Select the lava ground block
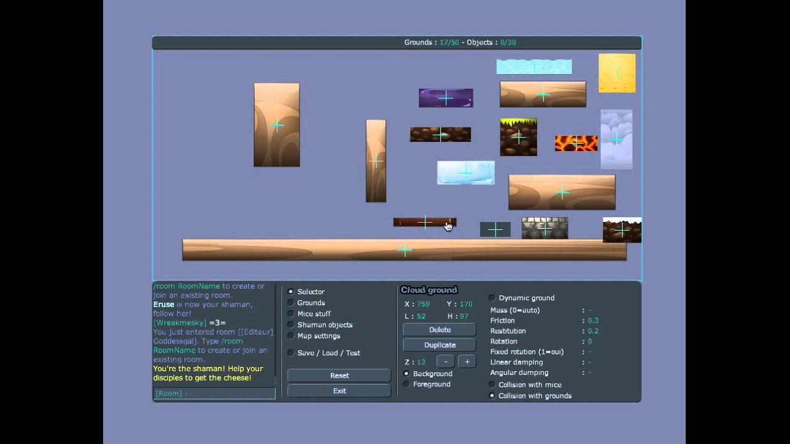790x444 pixels. coord(576,143)
